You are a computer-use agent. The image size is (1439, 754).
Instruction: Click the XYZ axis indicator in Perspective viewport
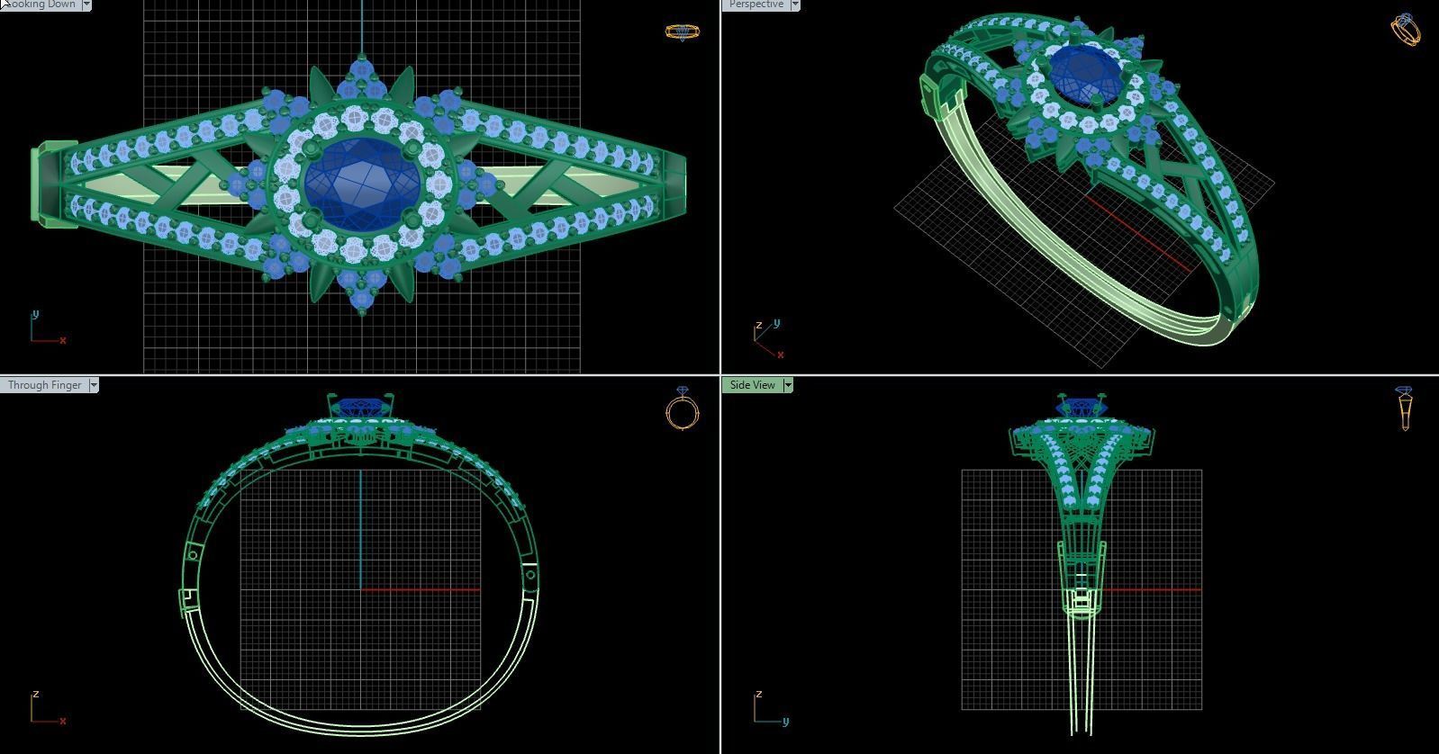(x=768, y=338)
